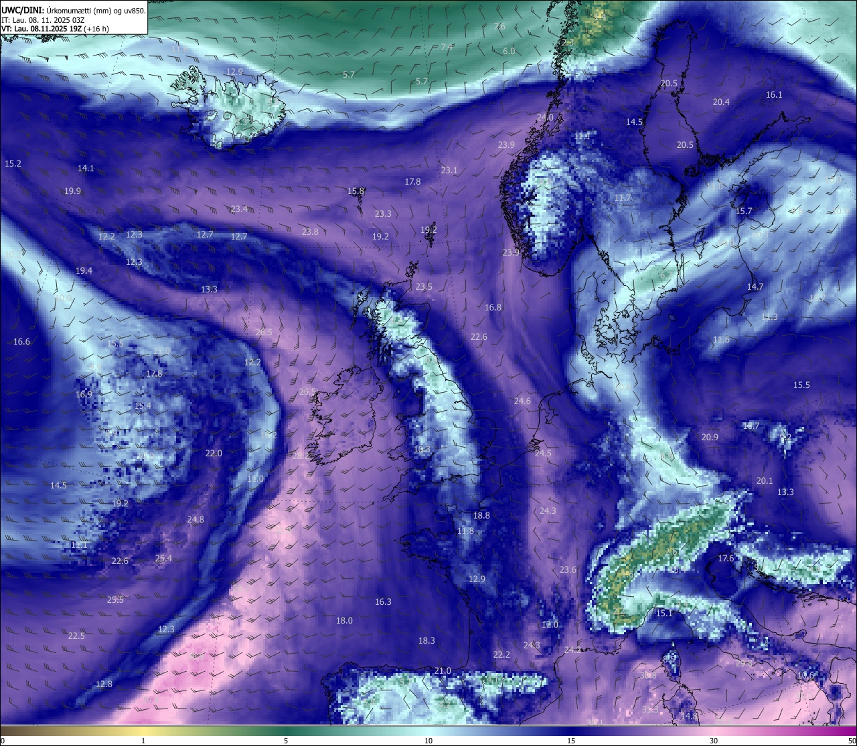
Task: Click the 22.5 value label
Action: (76, 636)
